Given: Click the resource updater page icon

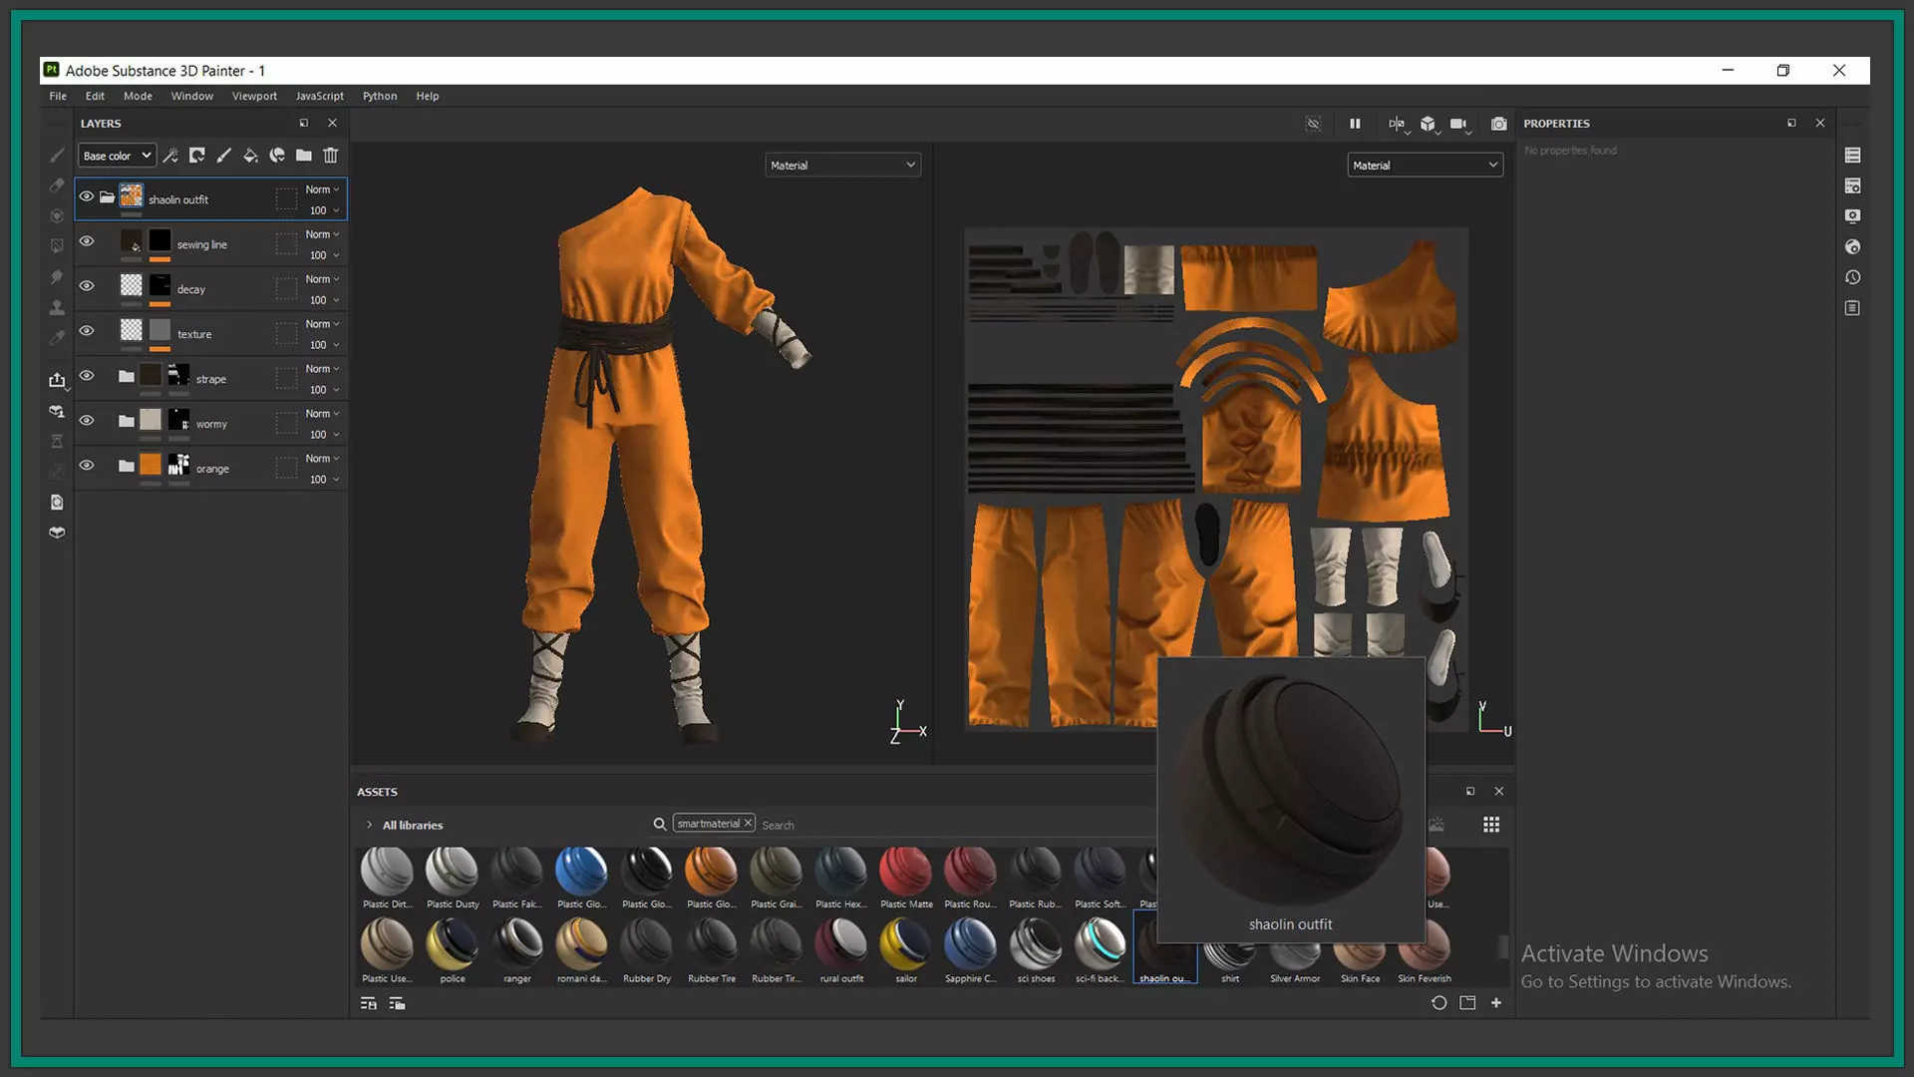Looking at the screenshot, I should [x=57, y=503].
